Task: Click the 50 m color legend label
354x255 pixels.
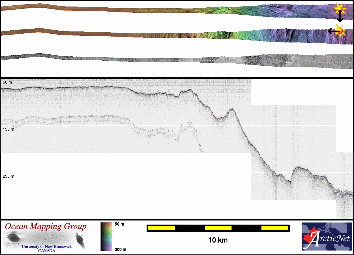Action: tap(119, 224)
